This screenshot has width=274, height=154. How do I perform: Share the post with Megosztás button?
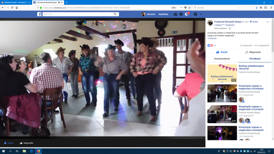pyautogui.click(x=253, y=52)
